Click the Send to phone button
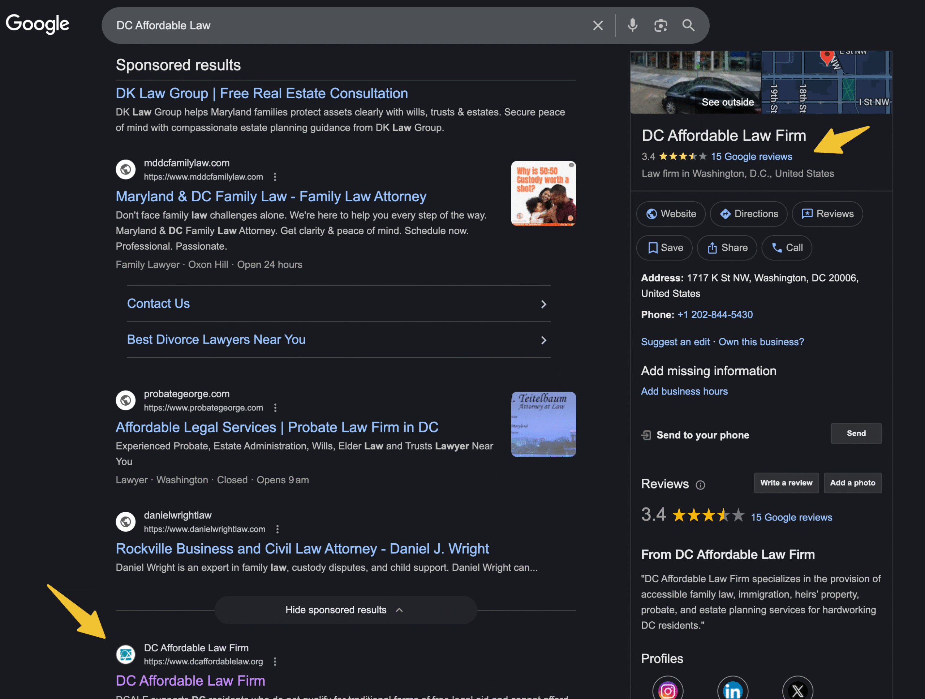This screenshot has height=699, width=925. tap(856, 433)
